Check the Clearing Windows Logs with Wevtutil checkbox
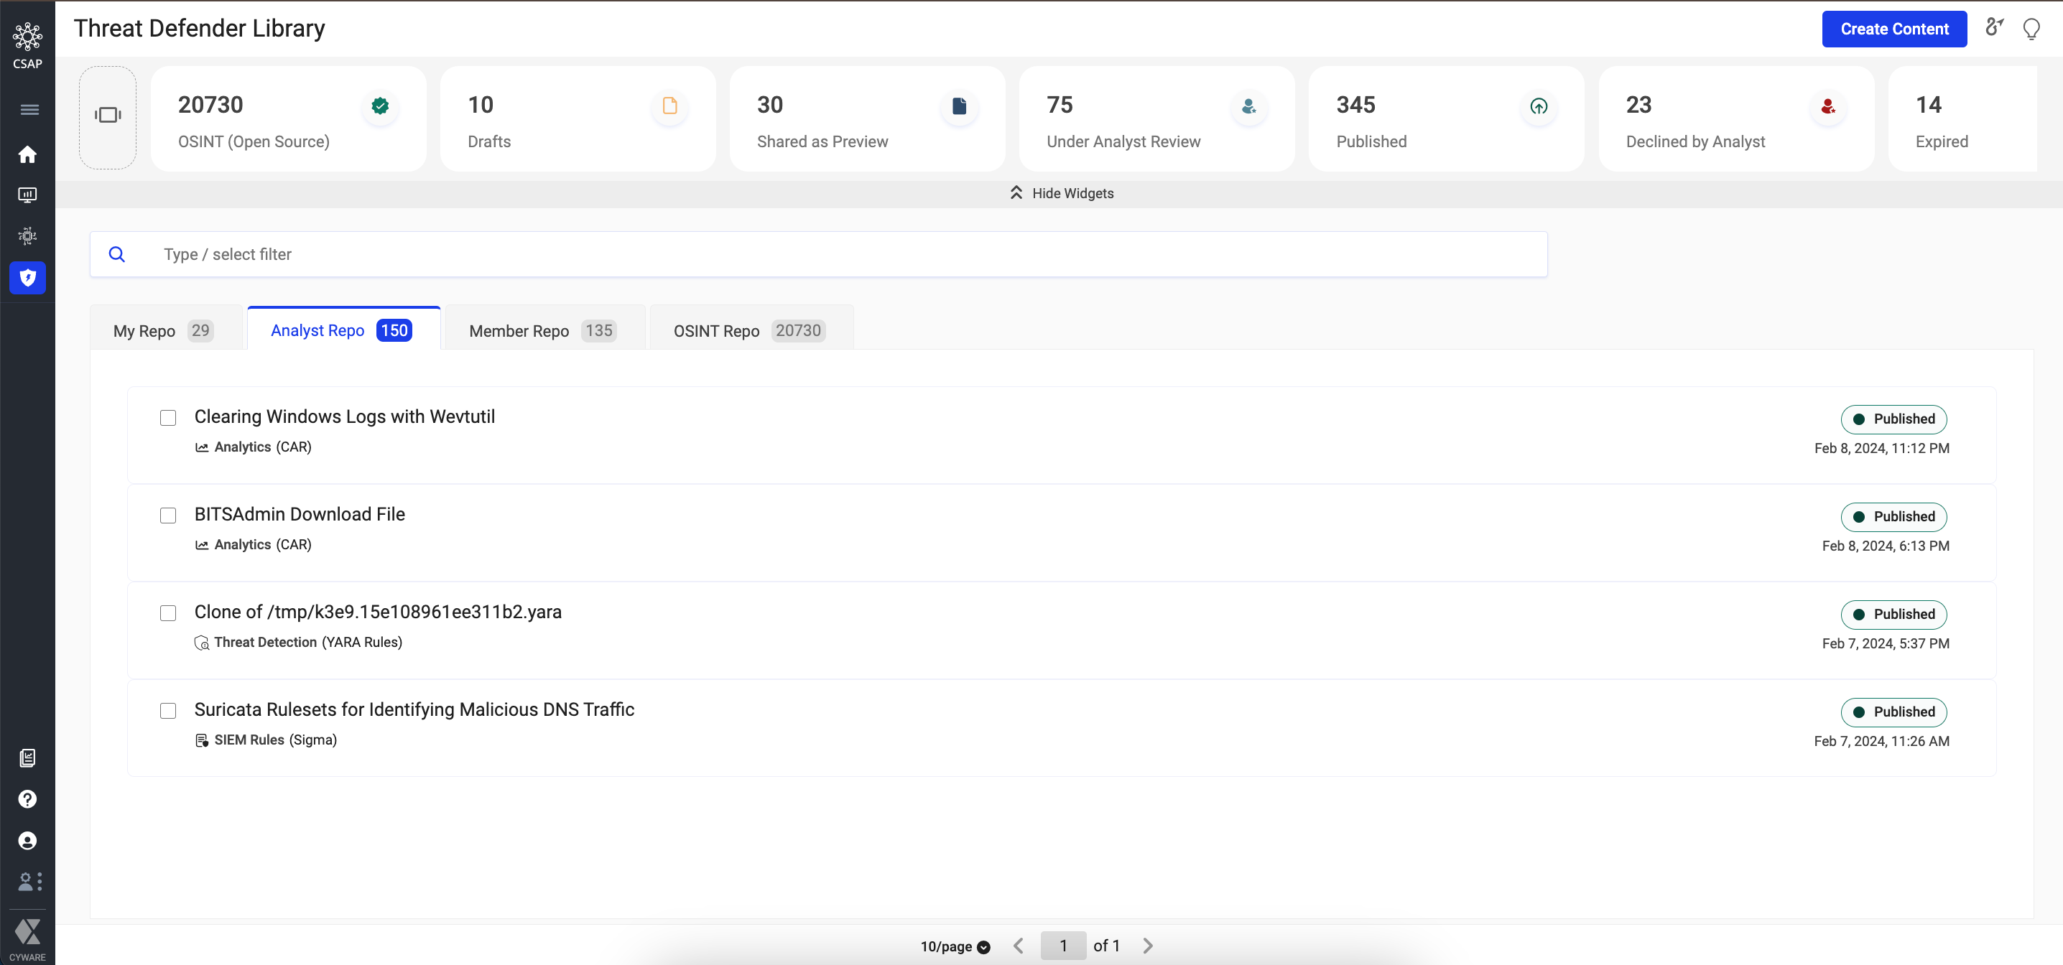The height and width of the screenshot is (965, 2063). [x=168, y=418]
